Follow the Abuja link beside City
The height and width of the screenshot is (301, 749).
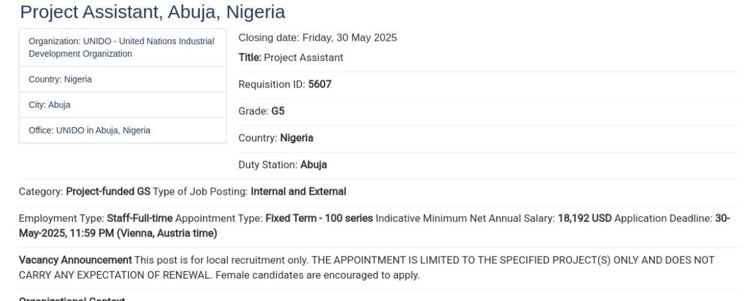[x=59, y=105]
